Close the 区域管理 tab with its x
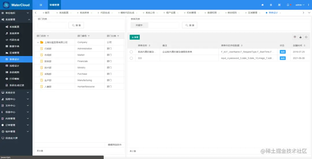Image resolution: width=312 pixels, height=159 pixels. pos(260,13)
